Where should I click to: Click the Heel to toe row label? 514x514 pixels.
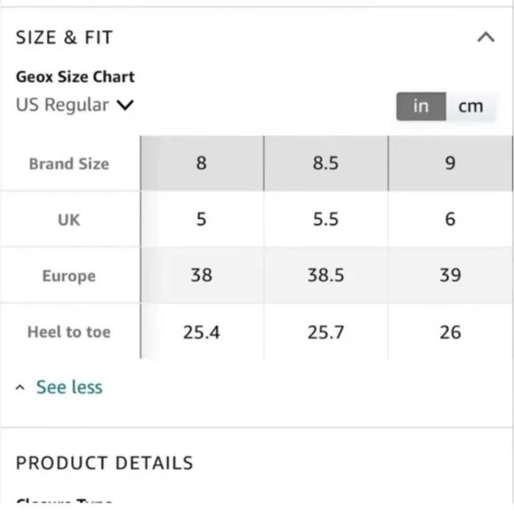click(x=69, y=331)
